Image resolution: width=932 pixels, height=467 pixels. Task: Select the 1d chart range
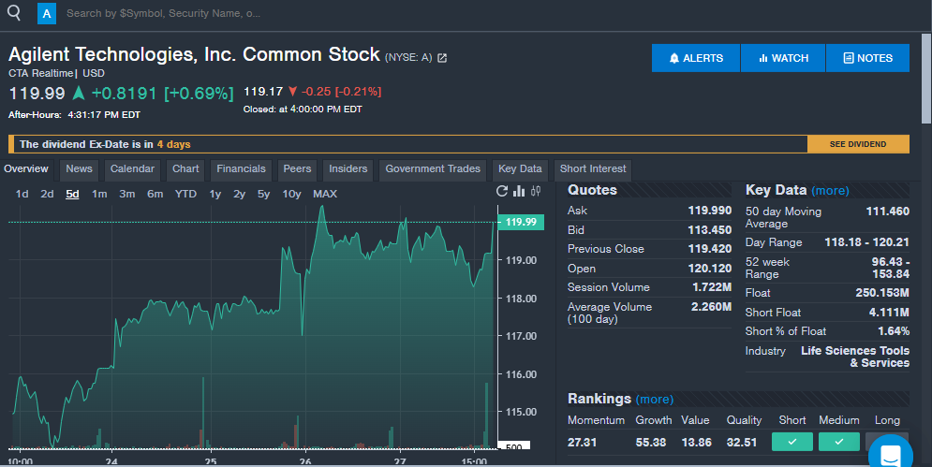click(x=22, y=195)
